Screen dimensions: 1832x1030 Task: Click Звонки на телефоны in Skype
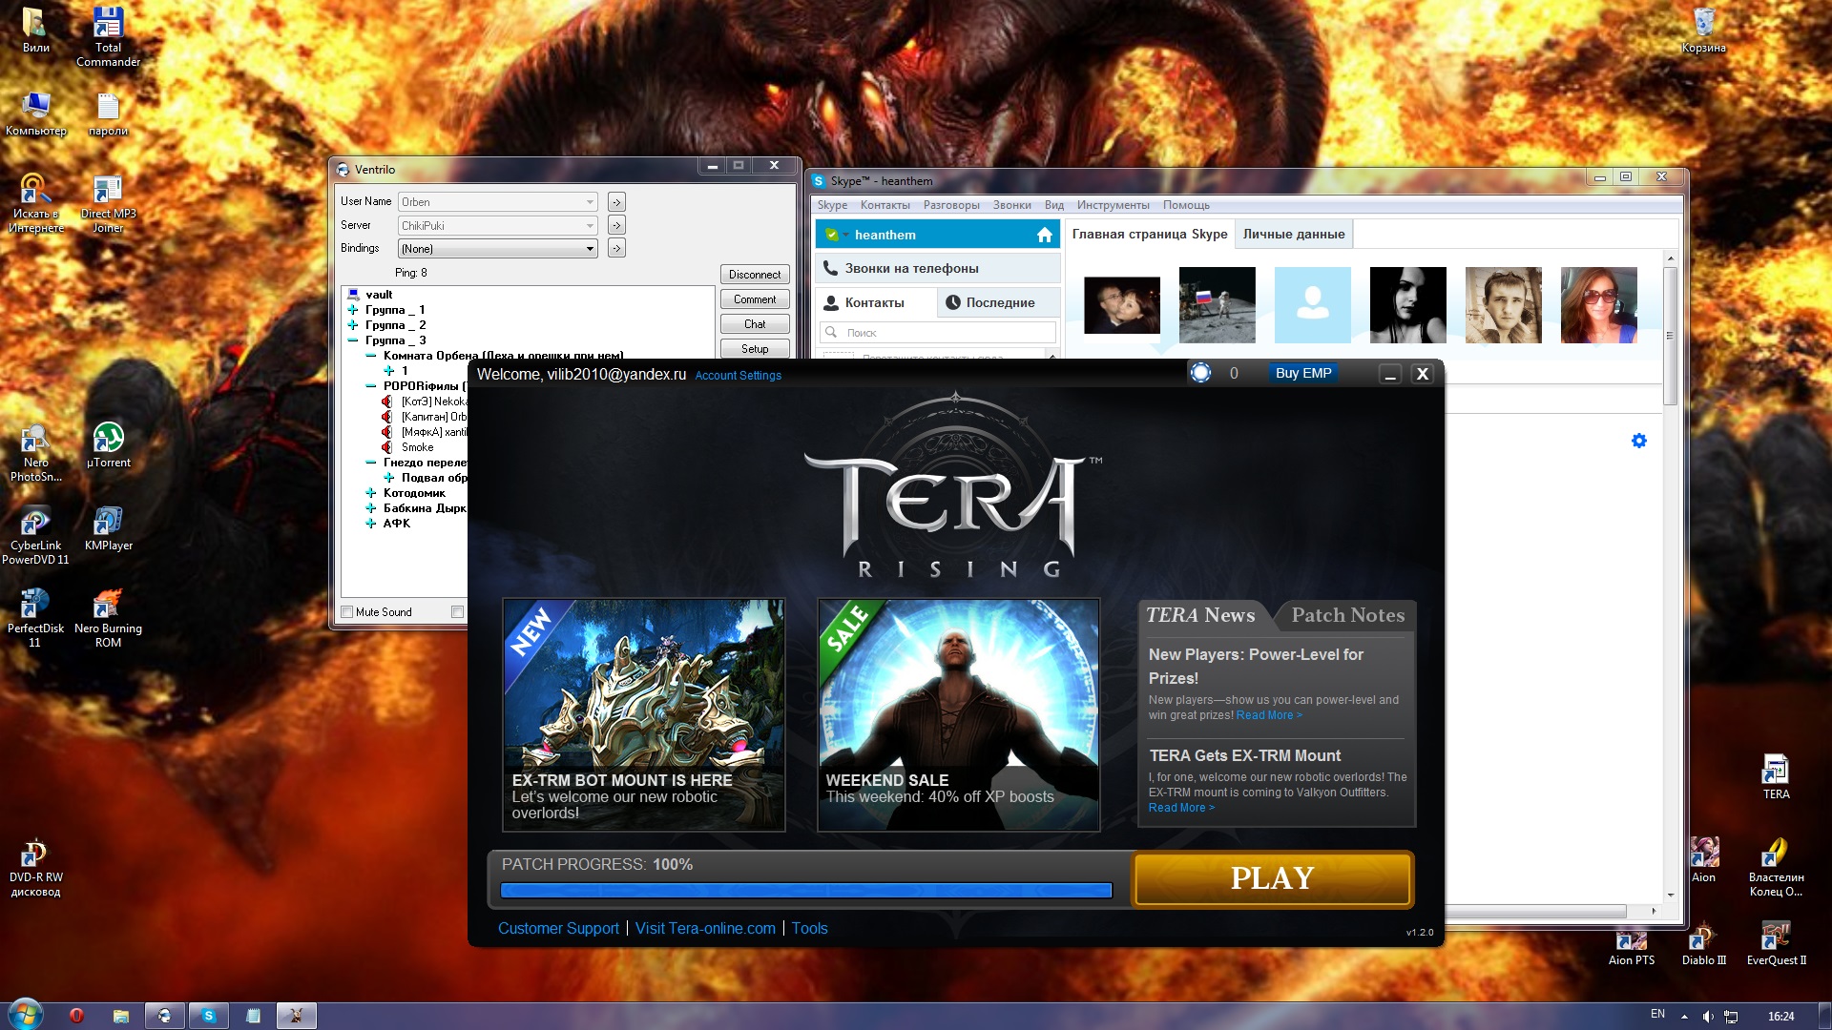(938, 268)
